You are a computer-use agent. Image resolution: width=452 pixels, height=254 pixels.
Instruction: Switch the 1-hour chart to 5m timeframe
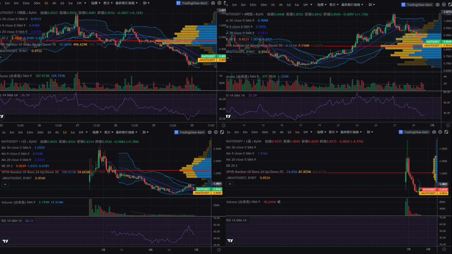(x=16, y=3)
